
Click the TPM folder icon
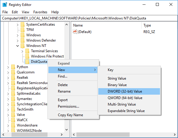point(22,30)
